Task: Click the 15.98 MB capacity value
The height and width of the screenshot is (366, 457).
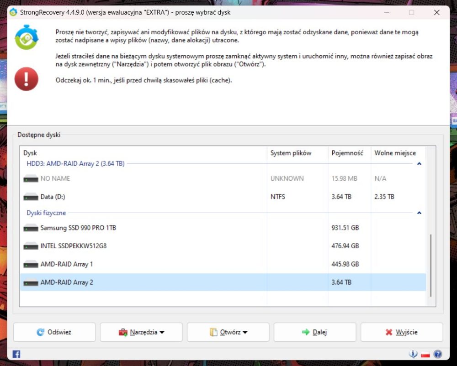Action: click(x=344, y=178)
